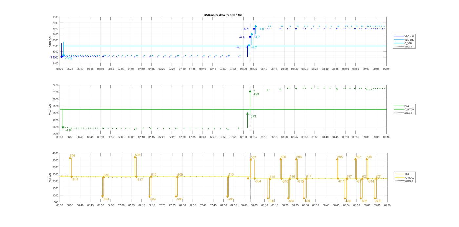The image size is (459, 227).
Task: Click the '-607' roll move label
Action: [x=291, y=201]
